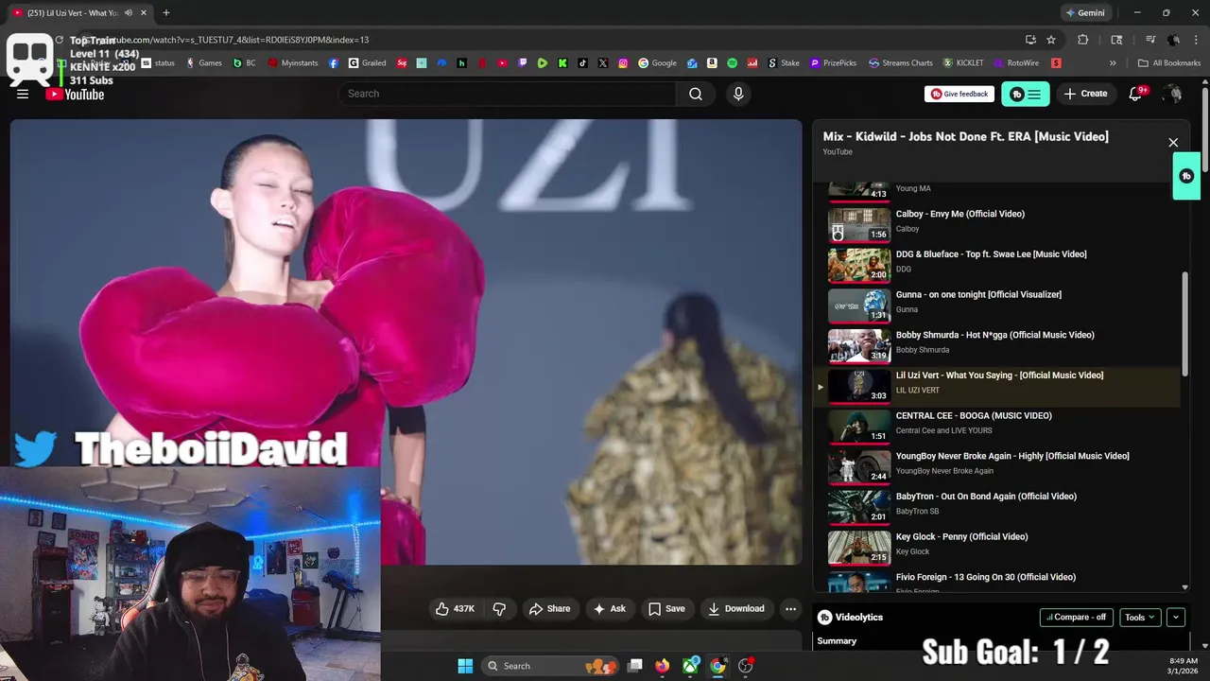The image size is (1210, 681).
Task: Open the Stake bookmark
Action: click(x=784, y=63)
